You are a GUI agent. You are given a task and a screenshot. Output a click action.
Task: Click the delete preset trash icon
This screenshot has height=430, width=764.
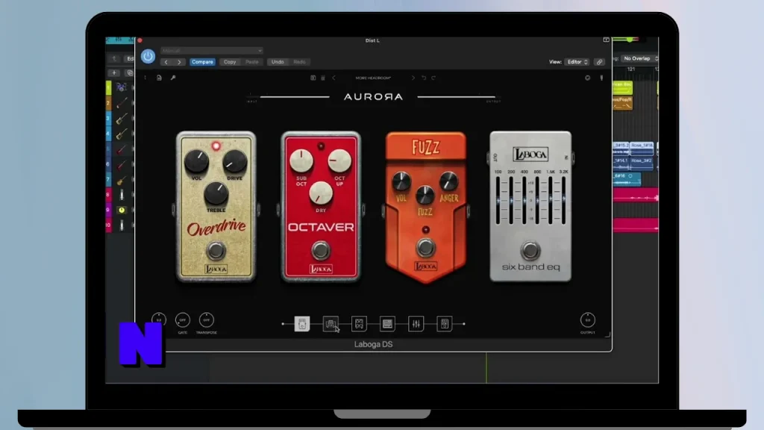(x=322, y=78)
